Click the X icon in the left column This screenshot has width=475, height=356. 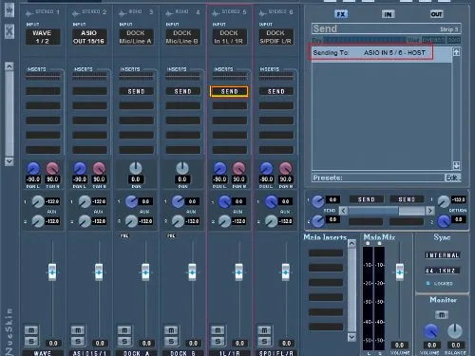pyautogui.click(x=9, y=31)
